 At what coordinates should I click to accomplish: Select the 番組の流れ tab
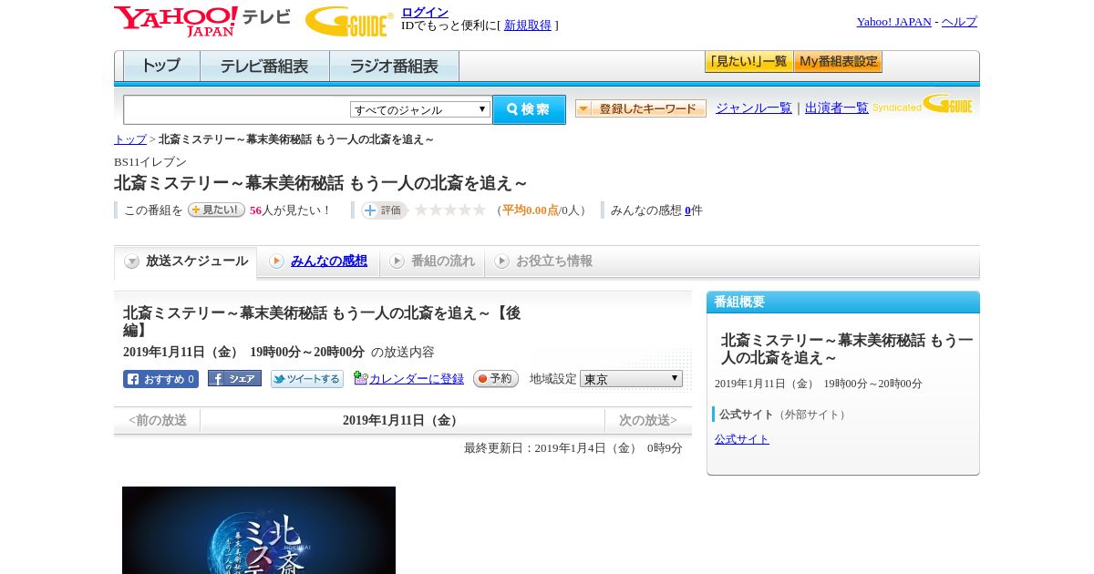pyautogui.click(x=432, y=261)
